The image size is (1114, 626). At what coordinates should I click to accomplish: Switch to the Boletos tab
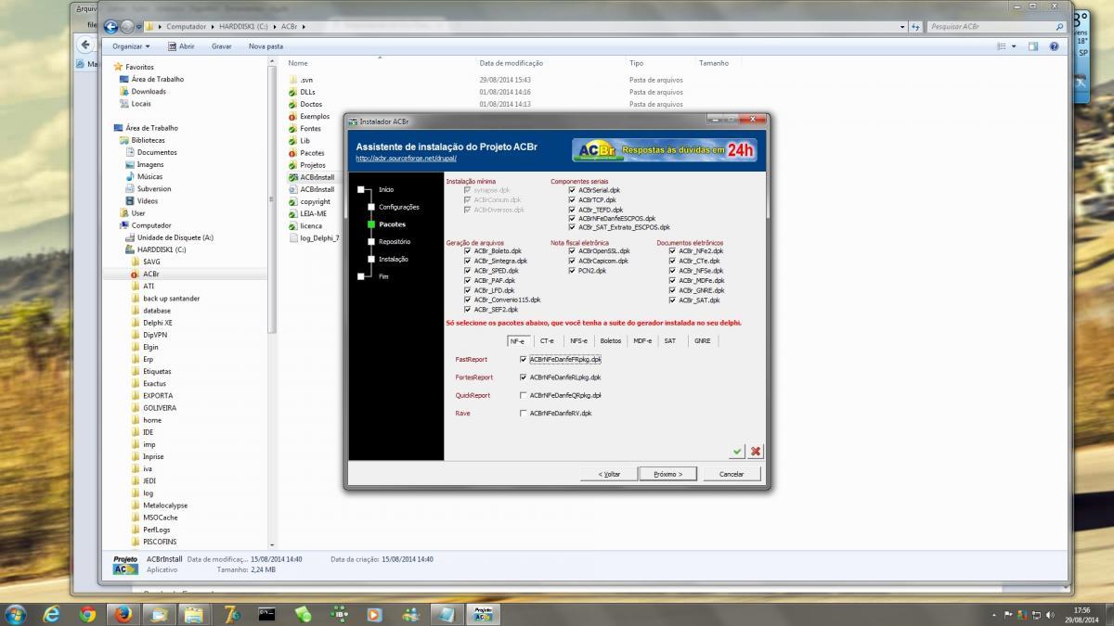610,341
